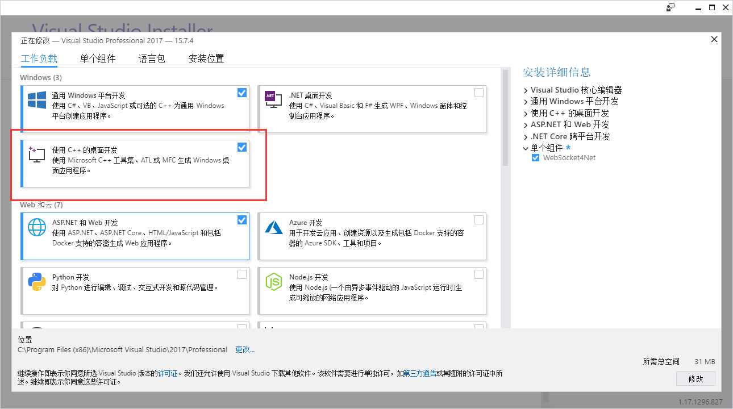Open the 安装位置 tab
Screen dimensions: 733x409
coord(206,59)
